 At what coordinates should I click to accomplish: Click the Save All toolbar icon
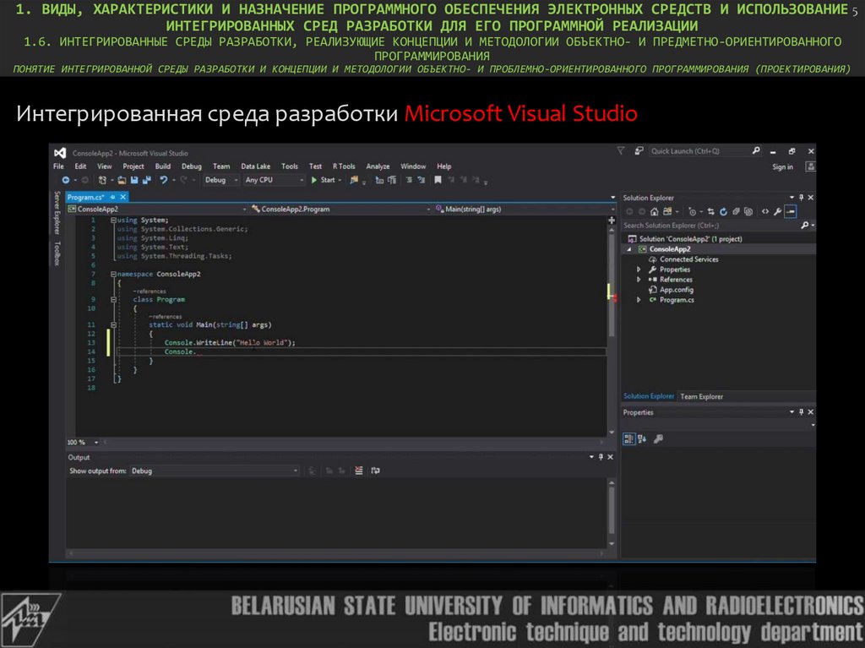coord(147,180)
